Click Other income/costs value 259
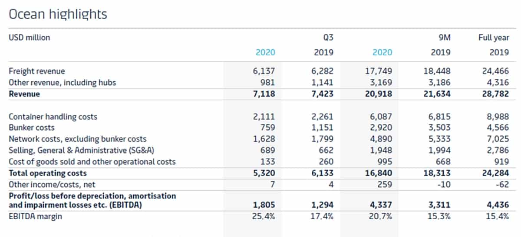521x237 pixels. pos(385,185)
